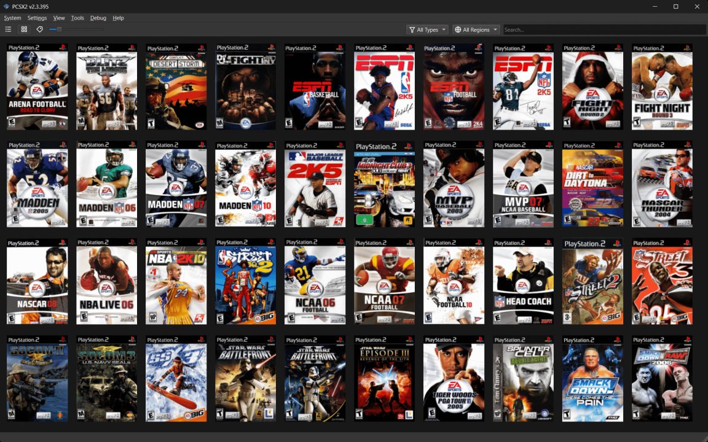
Task: Open the Tools menu
Action: (x=77, y=18)
